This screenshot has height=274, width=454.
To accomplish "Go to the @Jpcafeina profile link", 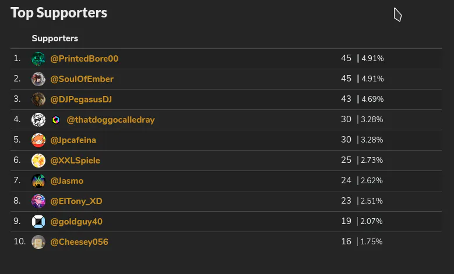I will point(73,140).
